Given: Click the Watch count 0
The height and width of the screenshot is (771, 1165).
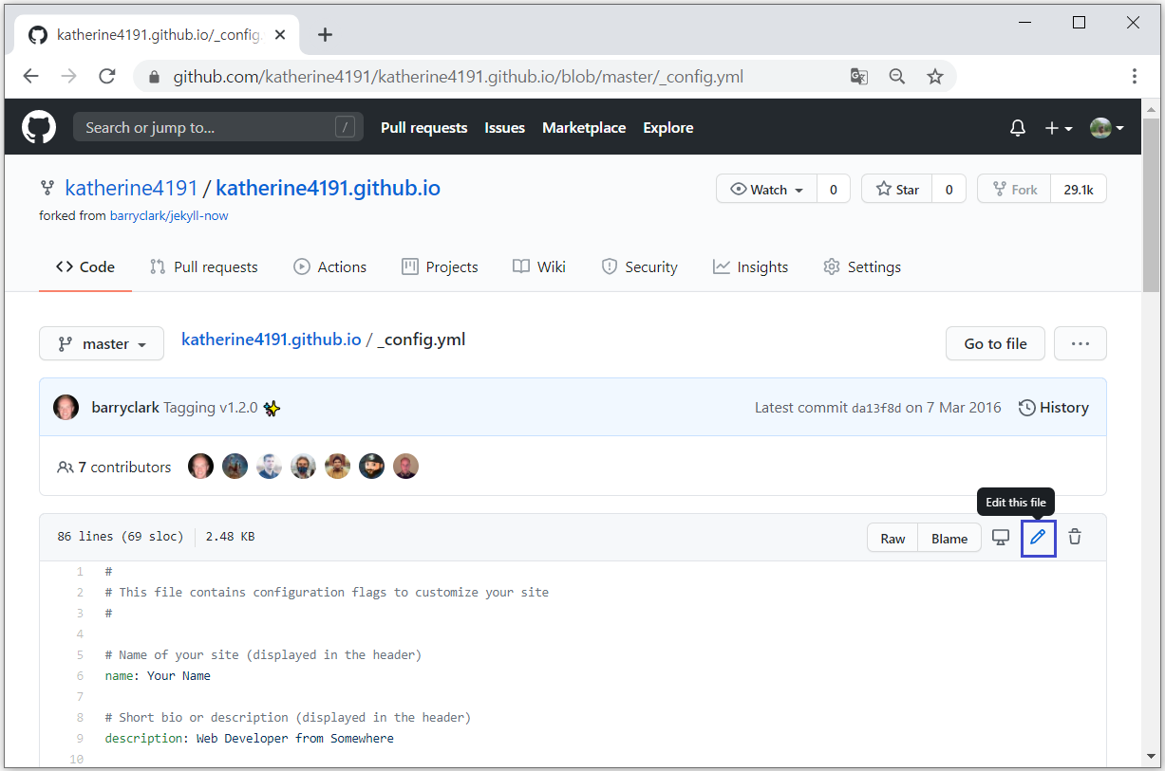Looking at the screenshot, I should click(x=834, y=190).
